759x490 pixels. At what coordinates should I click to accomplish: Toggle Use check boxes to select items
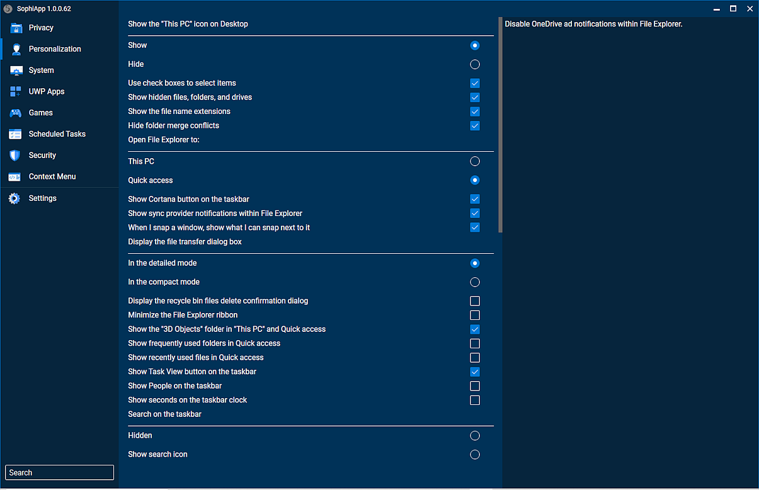(x=475, y=83)
